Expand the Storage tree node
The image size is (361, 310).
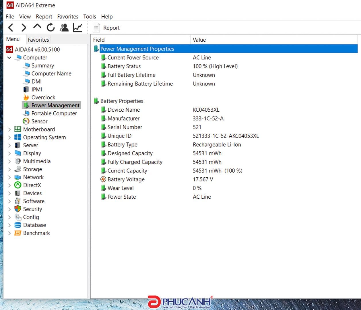coord(9,169)
